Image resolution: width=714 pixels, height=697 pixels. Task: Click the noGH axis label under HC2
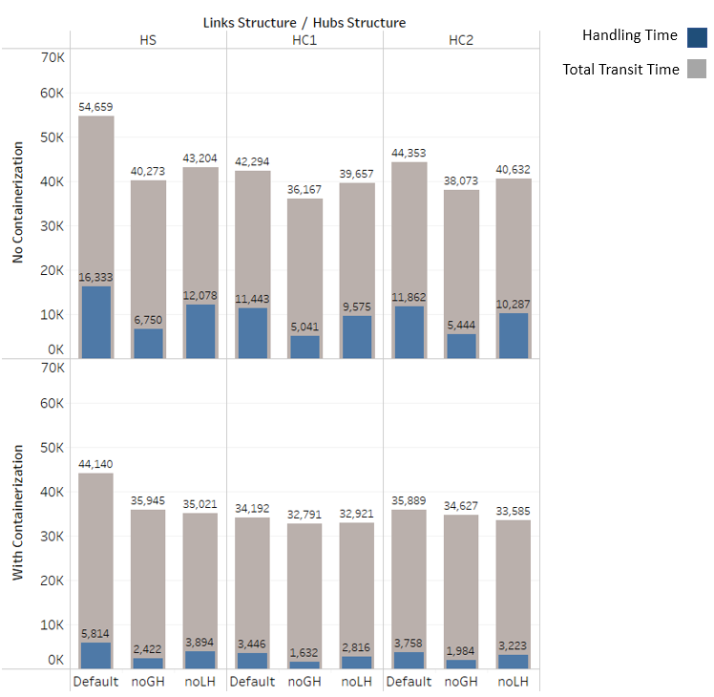tap(461, 682)
